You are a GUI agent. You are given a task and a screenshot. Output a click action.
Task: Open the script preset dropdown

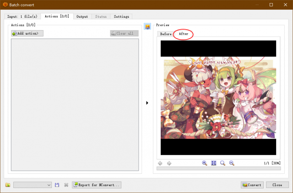(x=33, y=185)
